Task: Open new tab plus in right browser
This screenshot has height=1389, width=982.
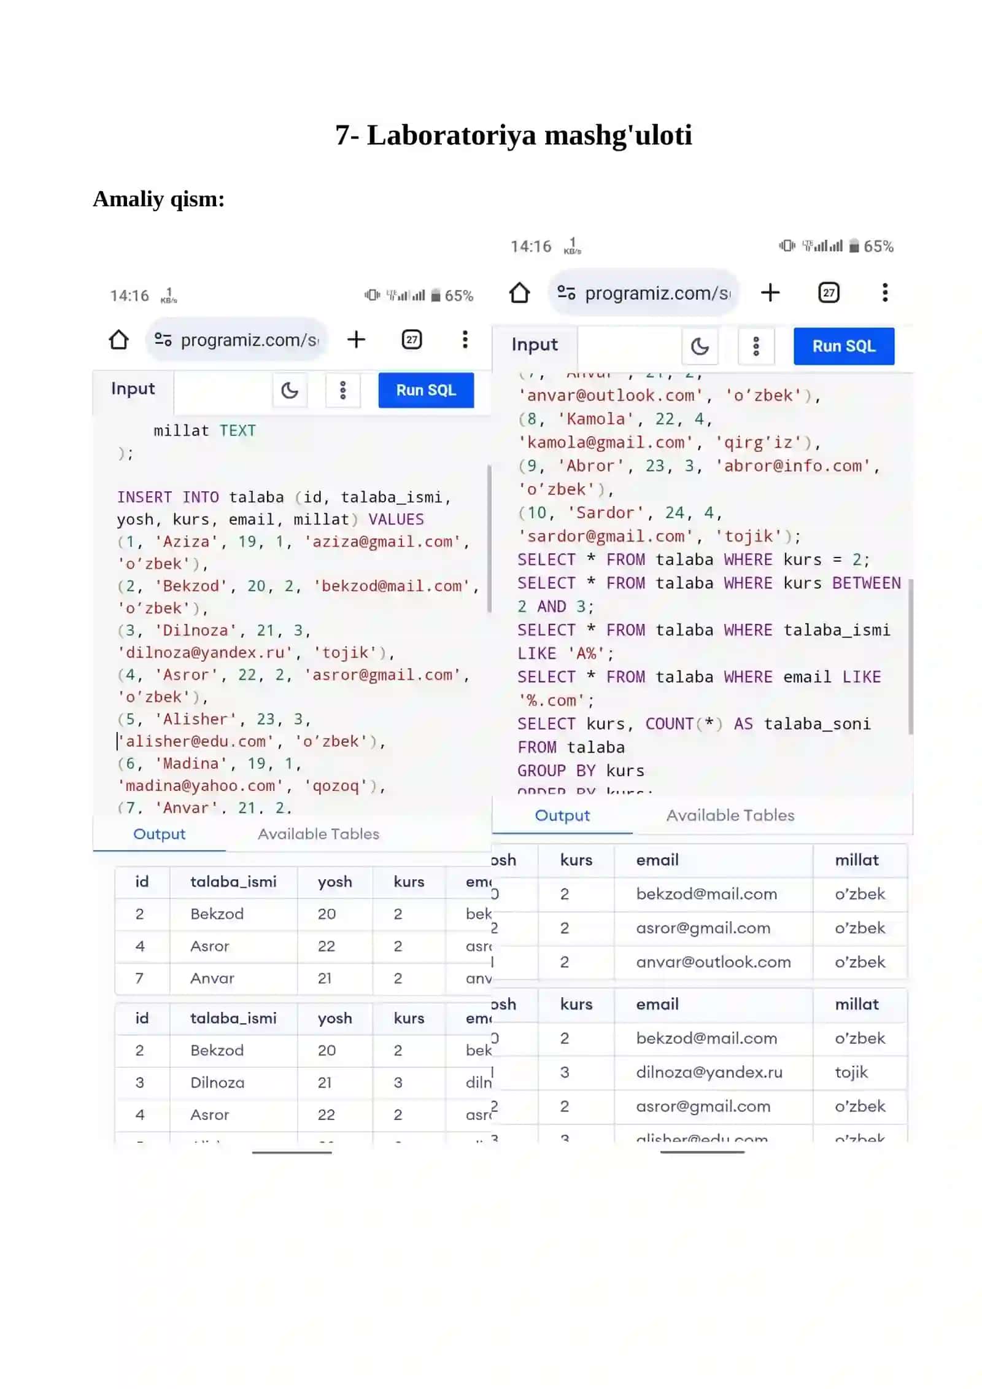Action: [770, 293]
